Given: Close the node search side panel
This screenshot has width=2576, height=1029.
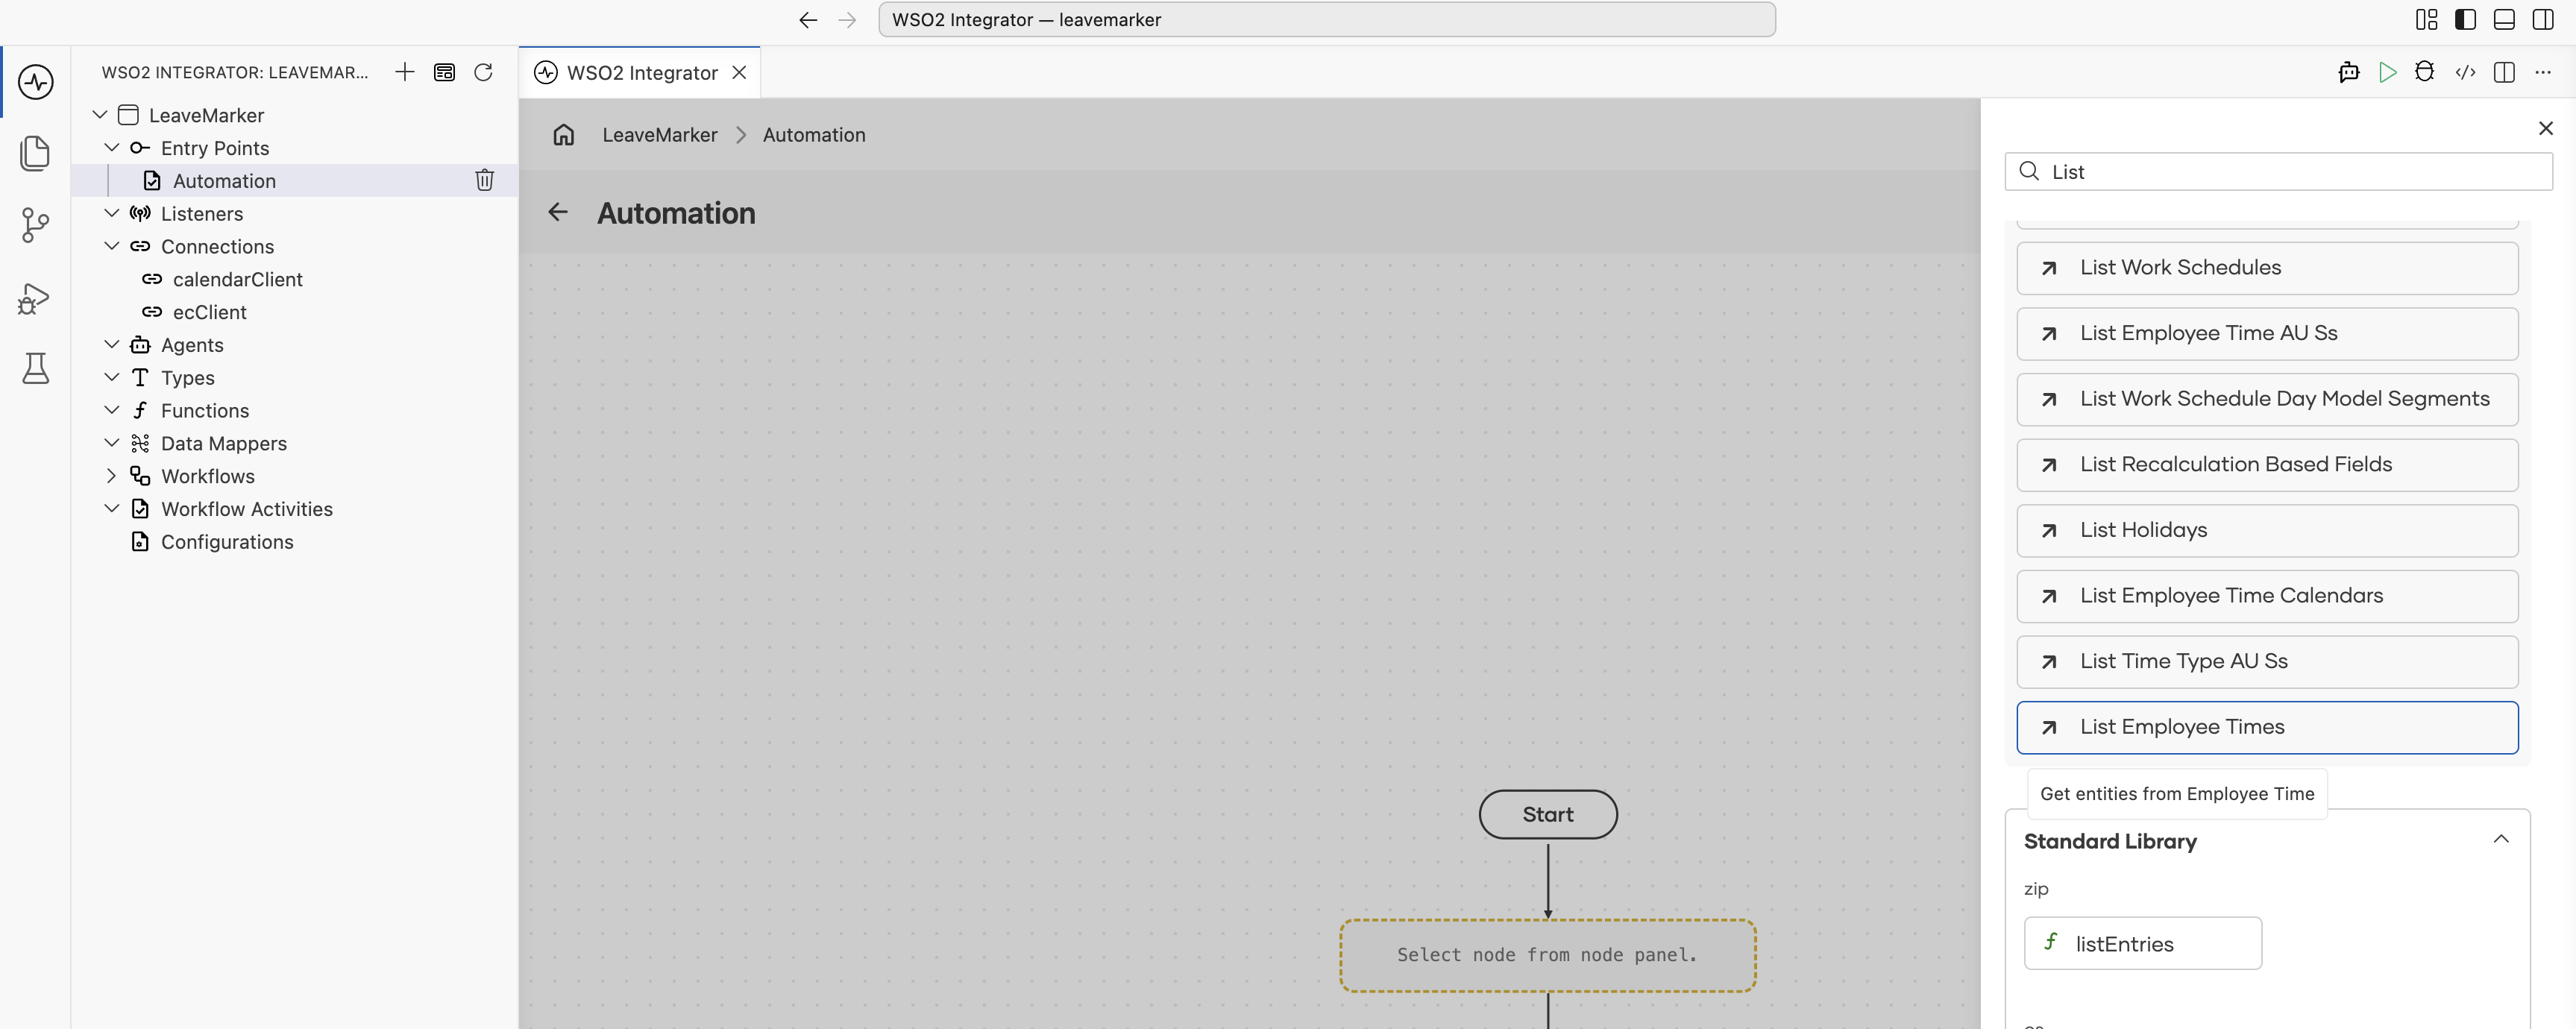Looking at the screenshot, I should pyautogui.click(x=2546, y=128).
